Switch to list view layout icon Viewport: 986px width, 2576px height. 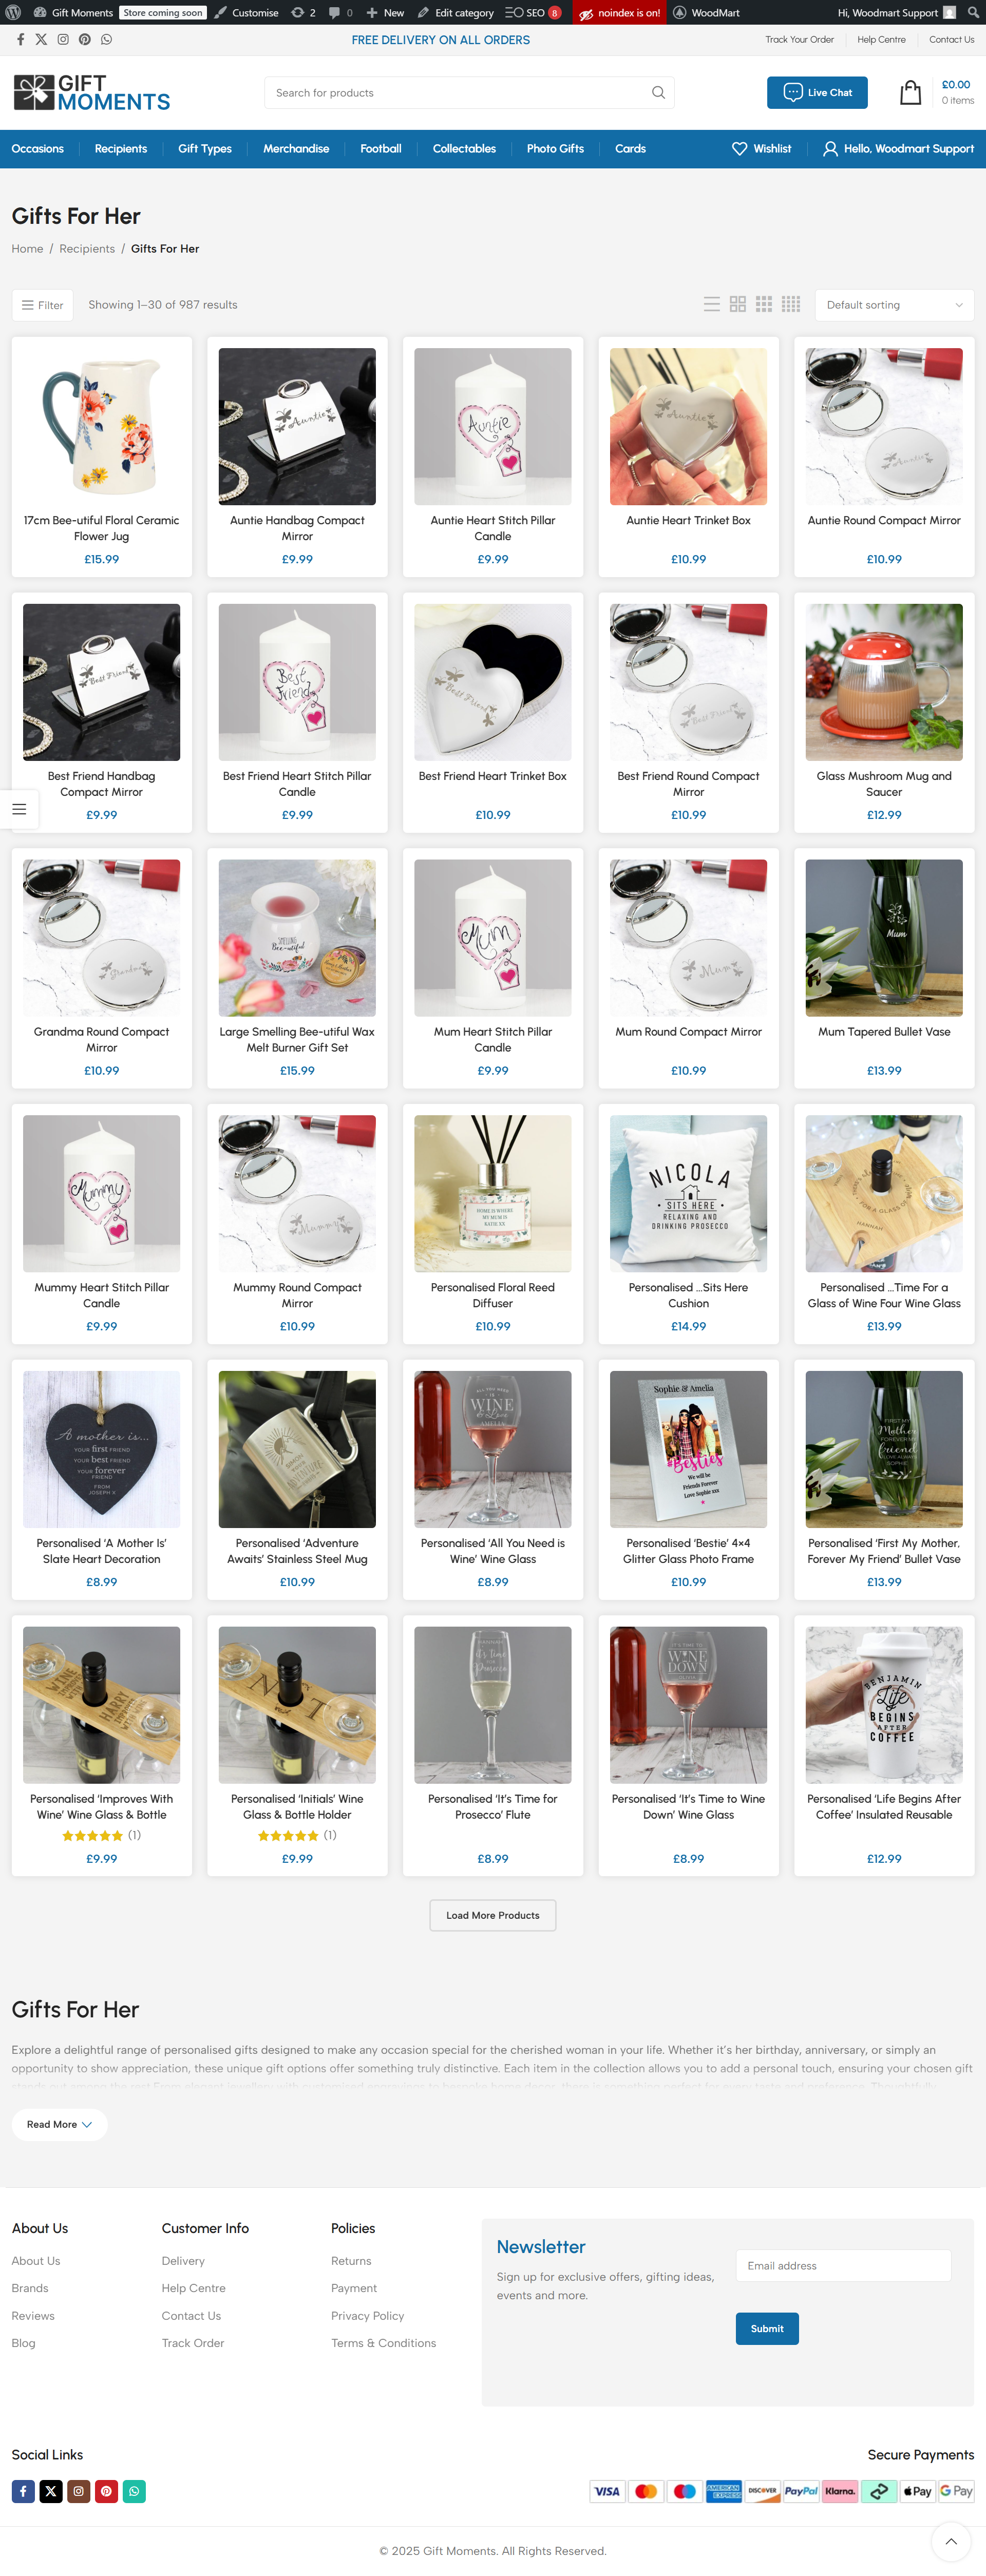click(x=712, y=305)
